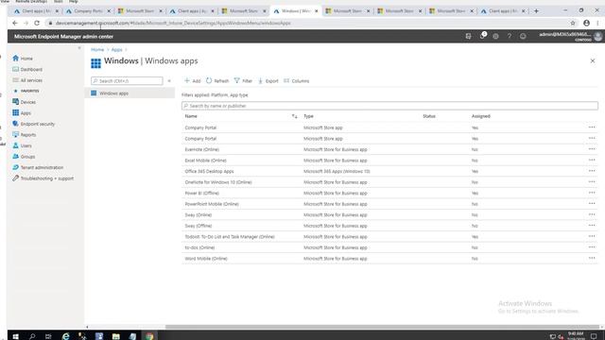Open the Sway (Offline) app entry
Viewport: 605px width, 340px height.
[x=198, y=226]
